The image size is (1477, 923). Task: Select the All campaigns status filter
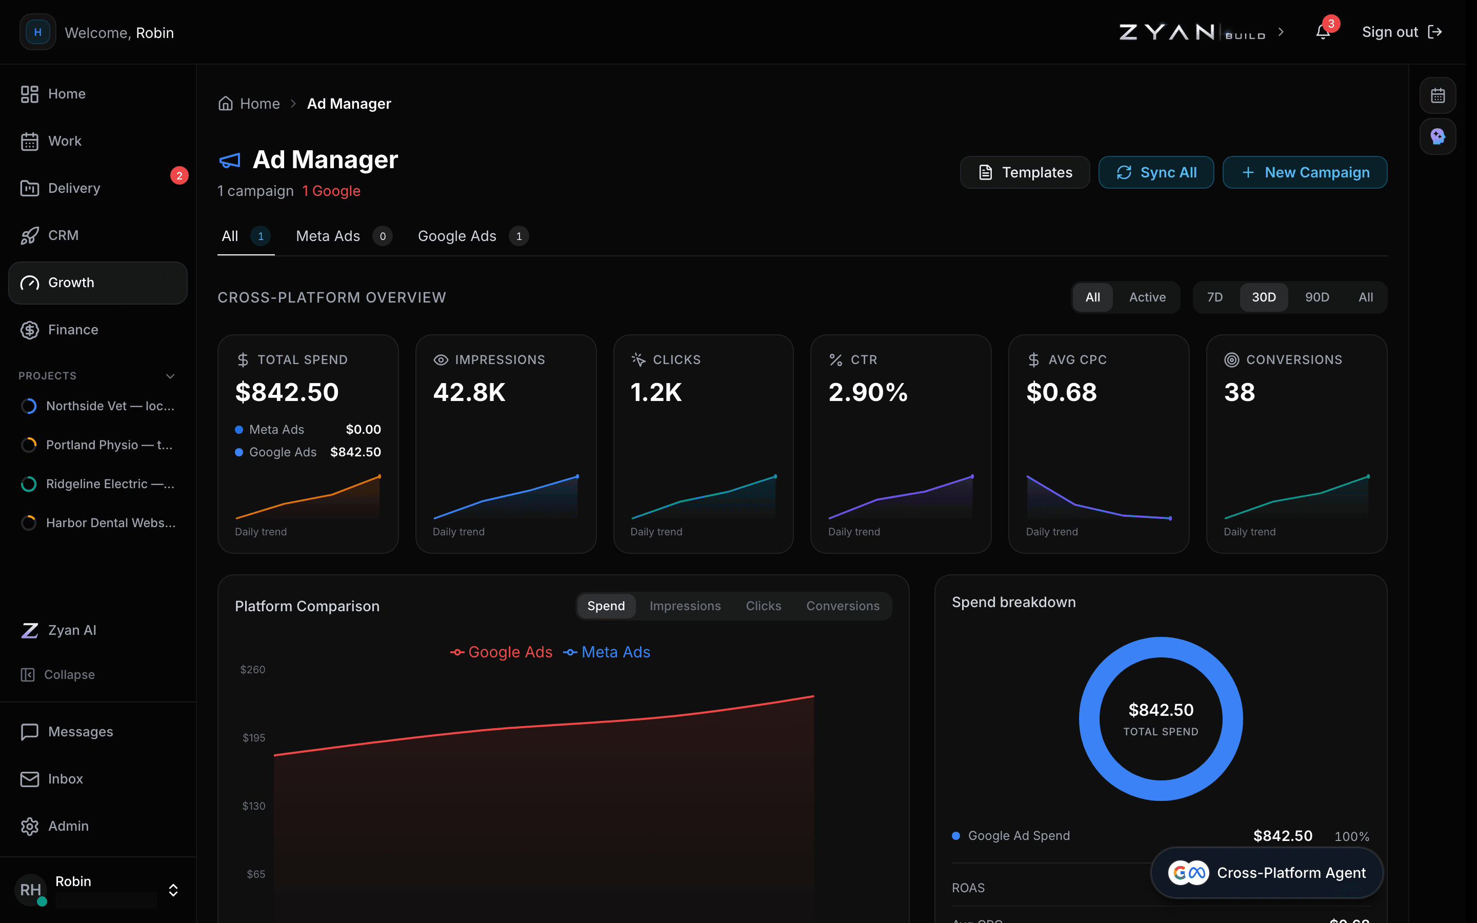(x=1092, y=297)
